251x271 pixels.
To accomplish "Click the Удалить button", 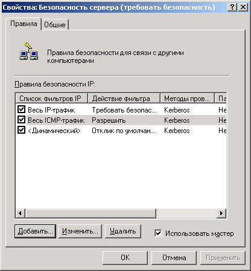I will pos(123,231).
